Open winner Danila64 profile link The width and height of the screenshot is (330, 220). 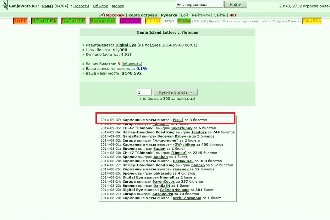(x=162, y=186)
